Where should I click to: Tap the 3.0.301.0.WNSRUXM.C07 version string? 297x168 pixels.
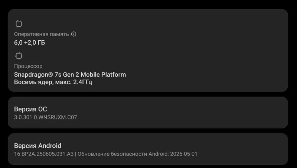click(45, 117)
